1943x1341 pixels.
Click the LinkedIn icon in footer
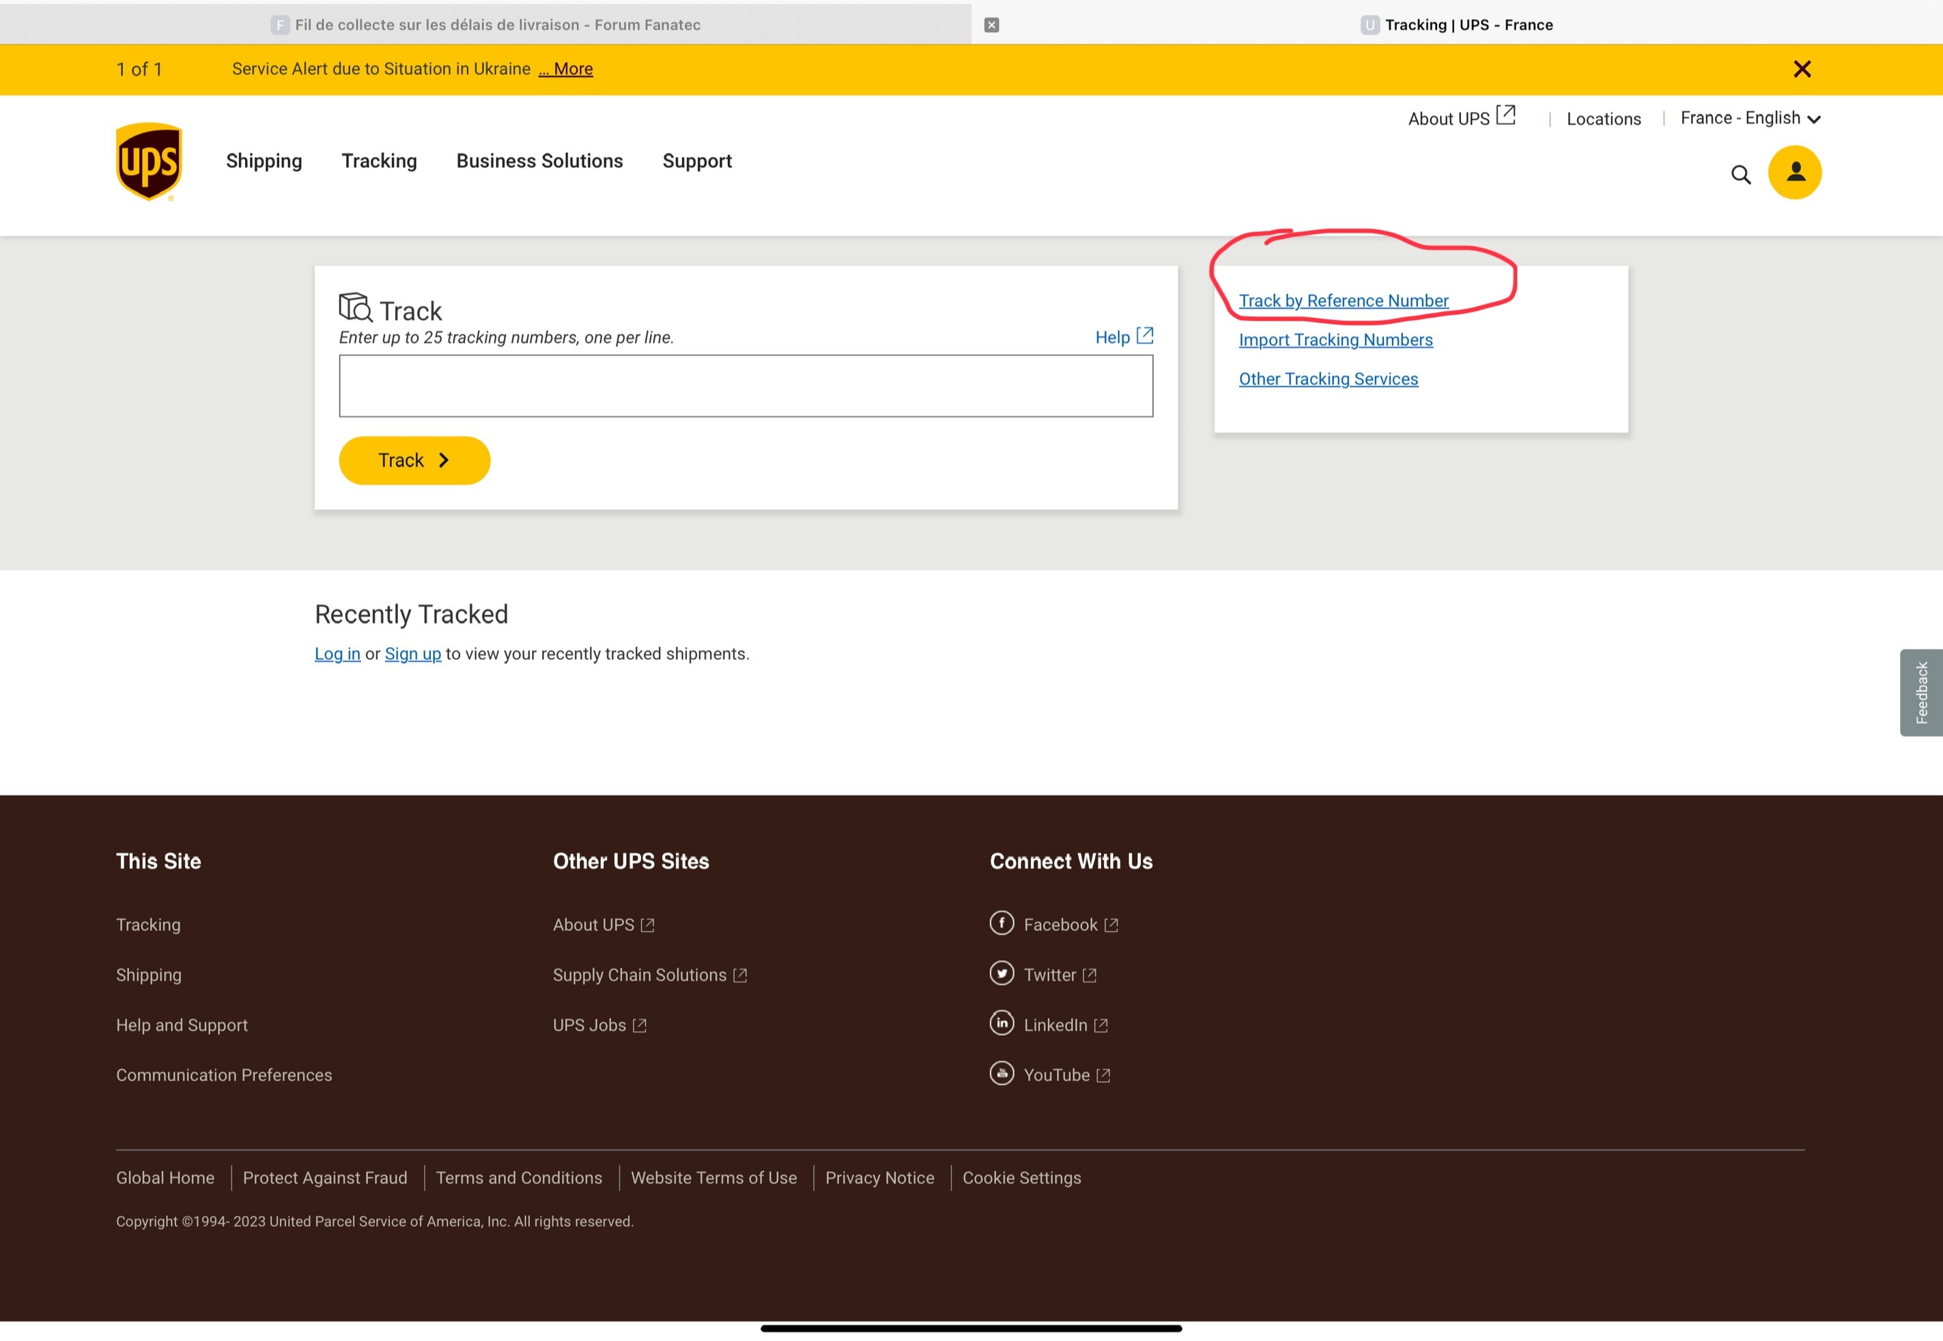click(x=1001, y=1022)
